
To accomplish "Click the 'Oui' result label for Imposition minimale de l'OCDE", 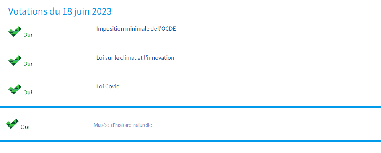I will (x=28, y=35).
